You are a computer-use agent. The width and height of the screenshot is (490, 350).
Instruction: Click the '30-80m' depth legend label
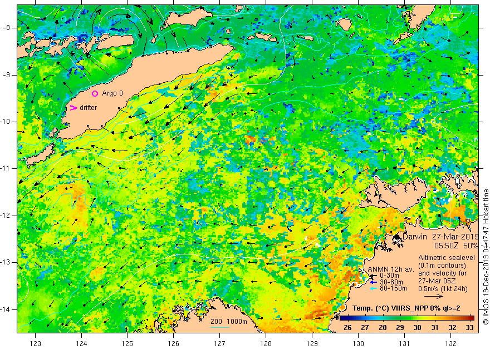tap(391, 282)
